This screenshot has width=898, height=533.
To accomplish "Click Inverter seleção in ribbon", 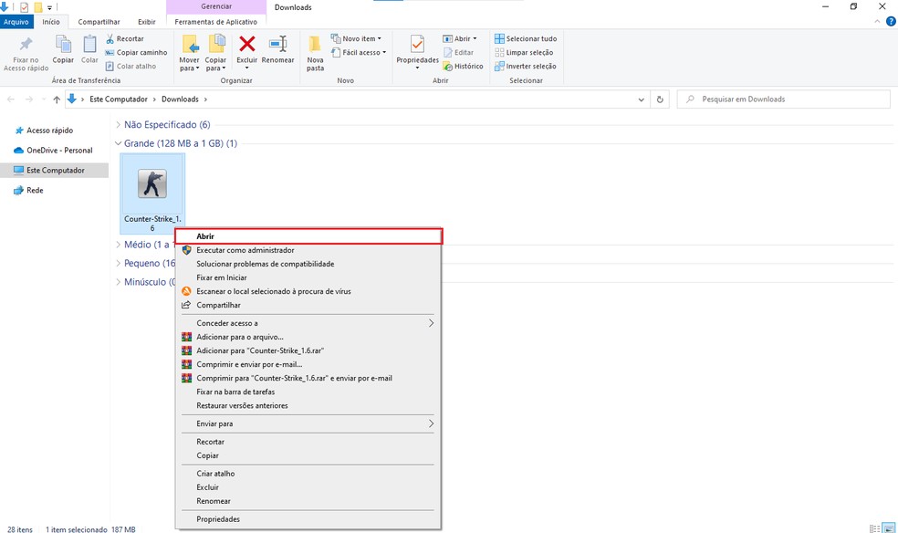I will pos(525,66).
